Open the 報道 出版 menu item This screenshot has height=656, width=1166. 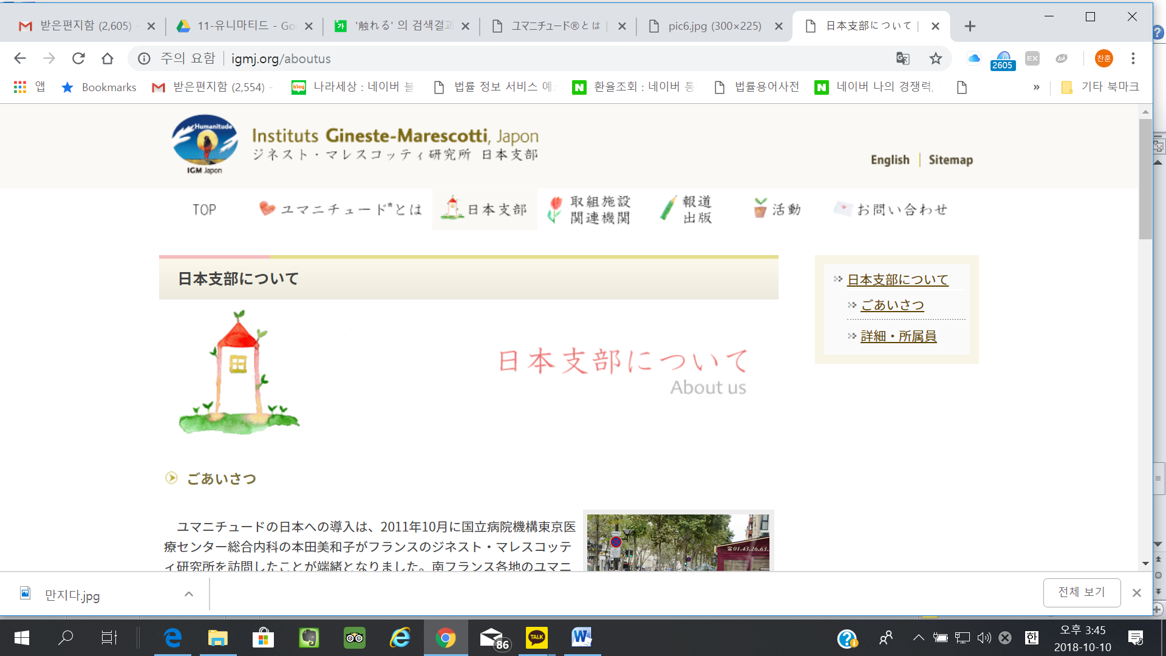(687, 210)
